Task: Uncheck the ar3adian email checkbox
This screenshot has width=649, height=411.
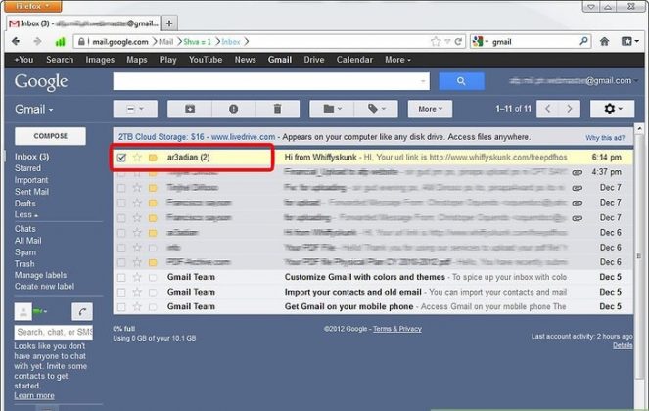Action: click(x=121, y=157)
